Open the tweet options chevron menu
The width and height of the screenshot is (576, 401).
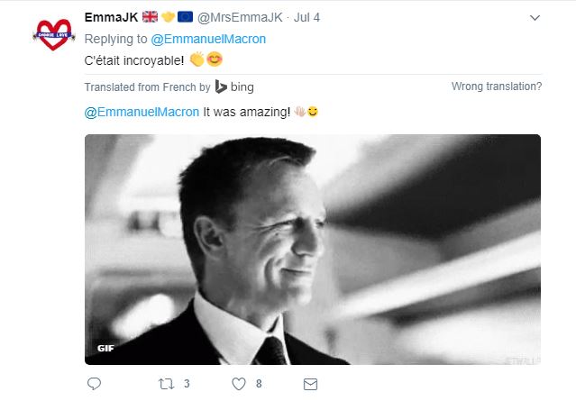pyautogui.click(x=535, y=18)
